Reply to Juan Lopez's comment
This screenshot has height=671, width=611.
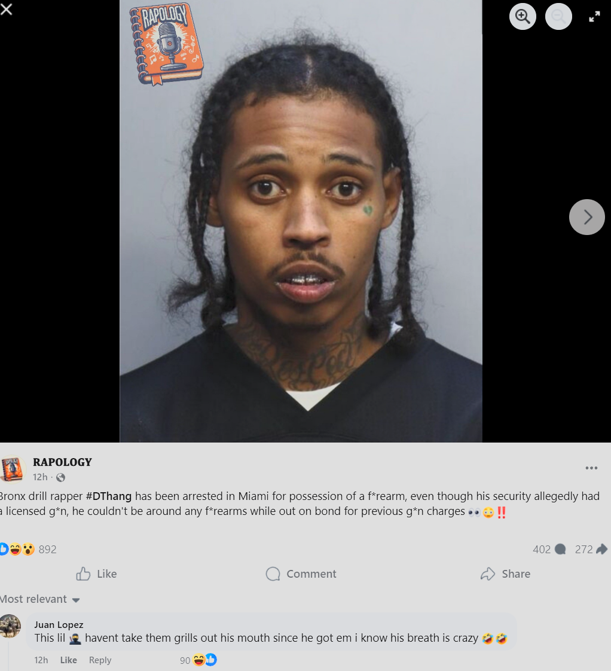pos(100,660)
